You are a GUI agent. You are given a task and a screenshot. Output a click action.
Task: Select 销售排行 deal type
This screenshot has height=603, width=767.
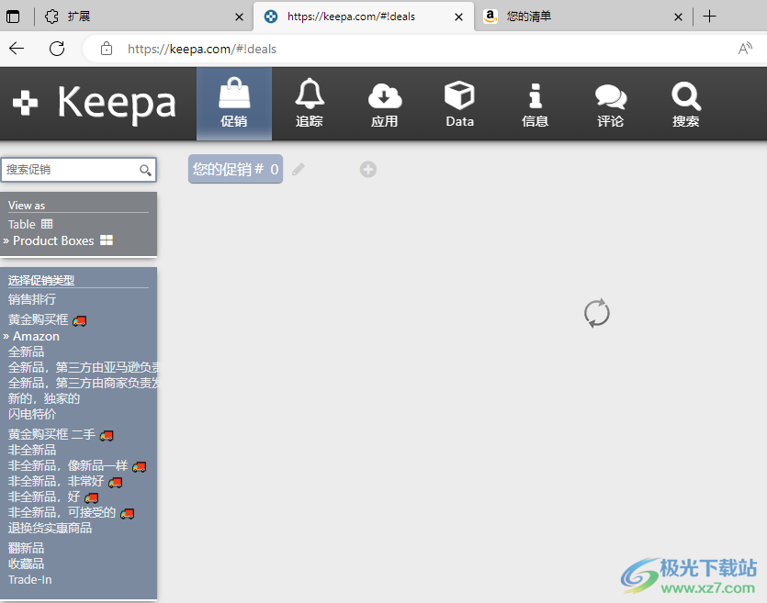[32, 299]
